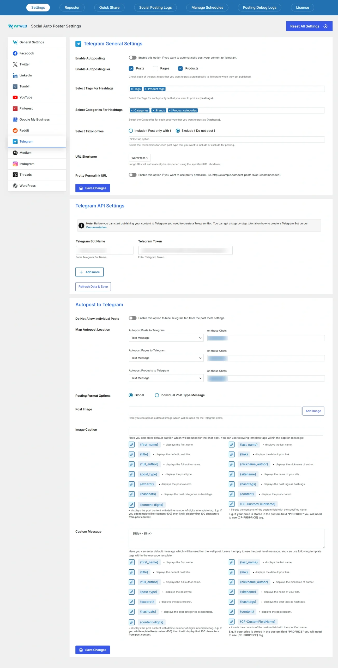Select the Twitter X icon in sidebar
This screenshot has width=338, height=668.
point(15,64)
